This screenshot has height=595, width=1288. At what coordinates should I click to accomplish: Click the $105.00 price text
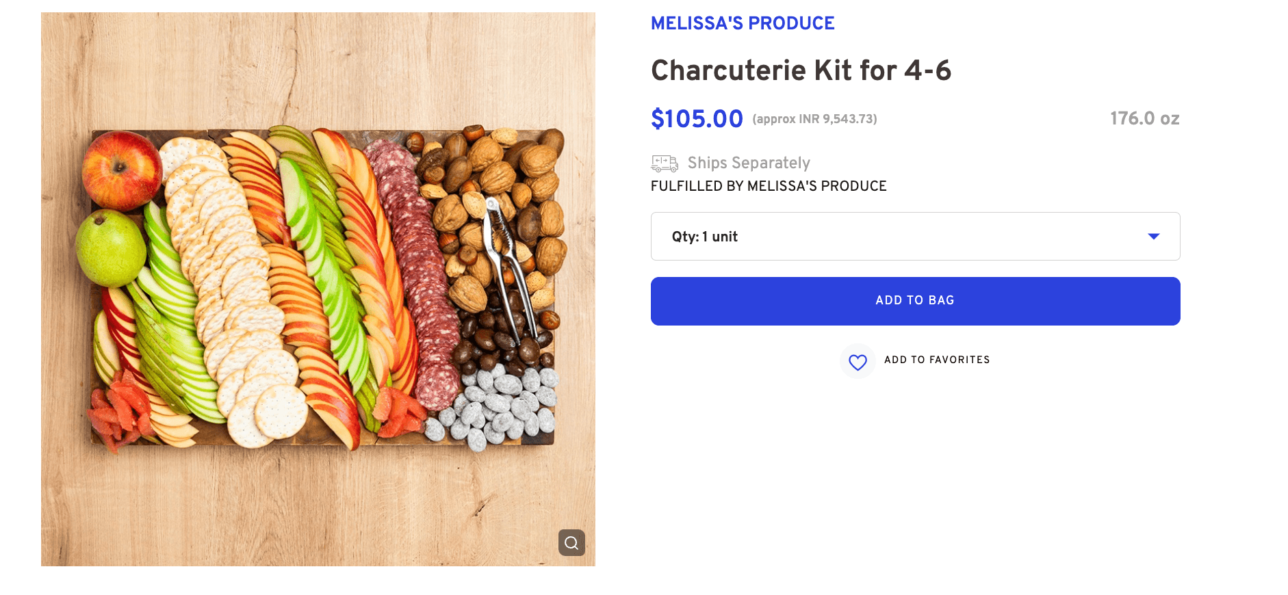click(x=696, y=118)
